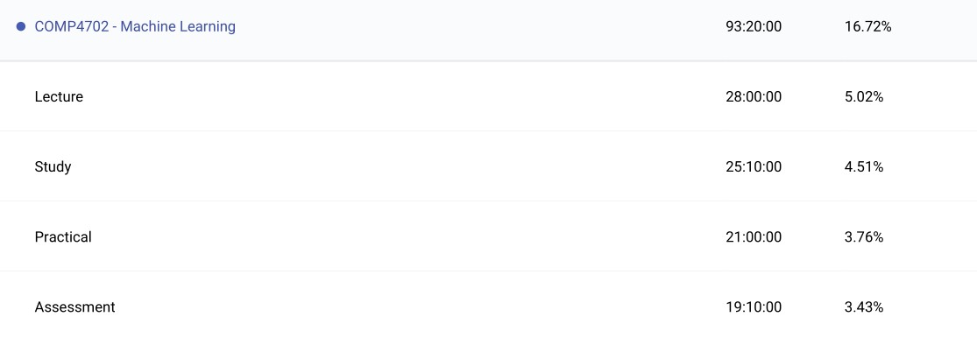Click the Assessment label text
The image size is (977, 338).
tap(74, 306)
